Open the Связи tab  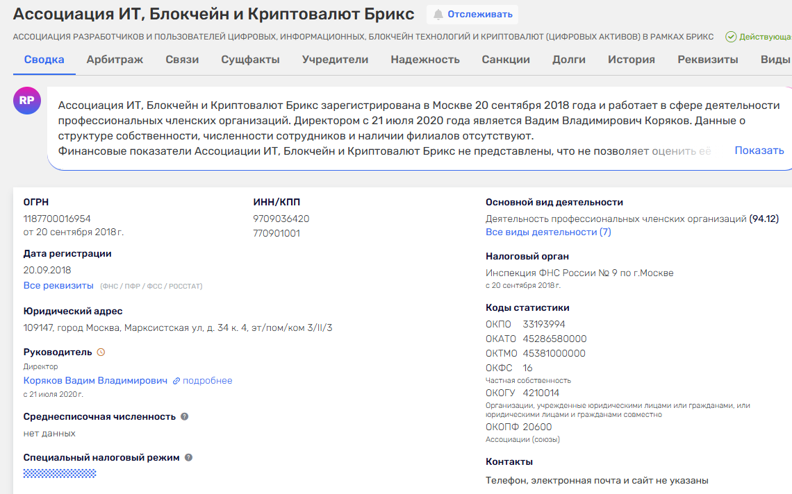click(x=182, y=60)
